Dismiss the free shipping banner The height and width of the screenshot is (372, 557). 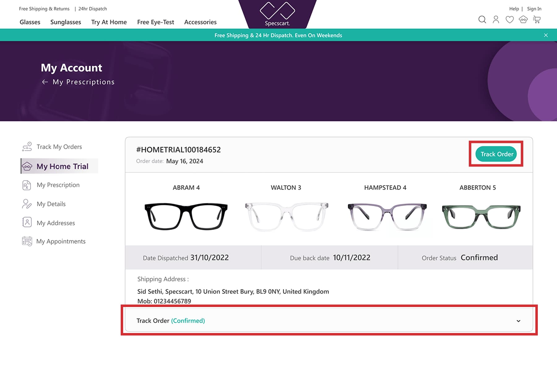546,35
